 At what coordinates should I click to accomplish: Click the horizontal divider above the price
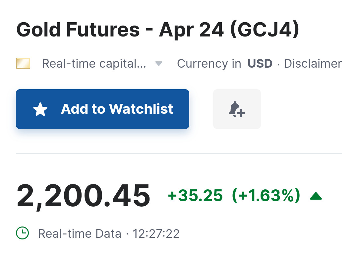point(179,154)
